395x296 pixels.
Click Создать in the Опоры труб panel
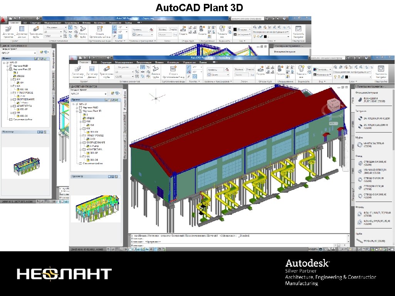coord(261,71)
